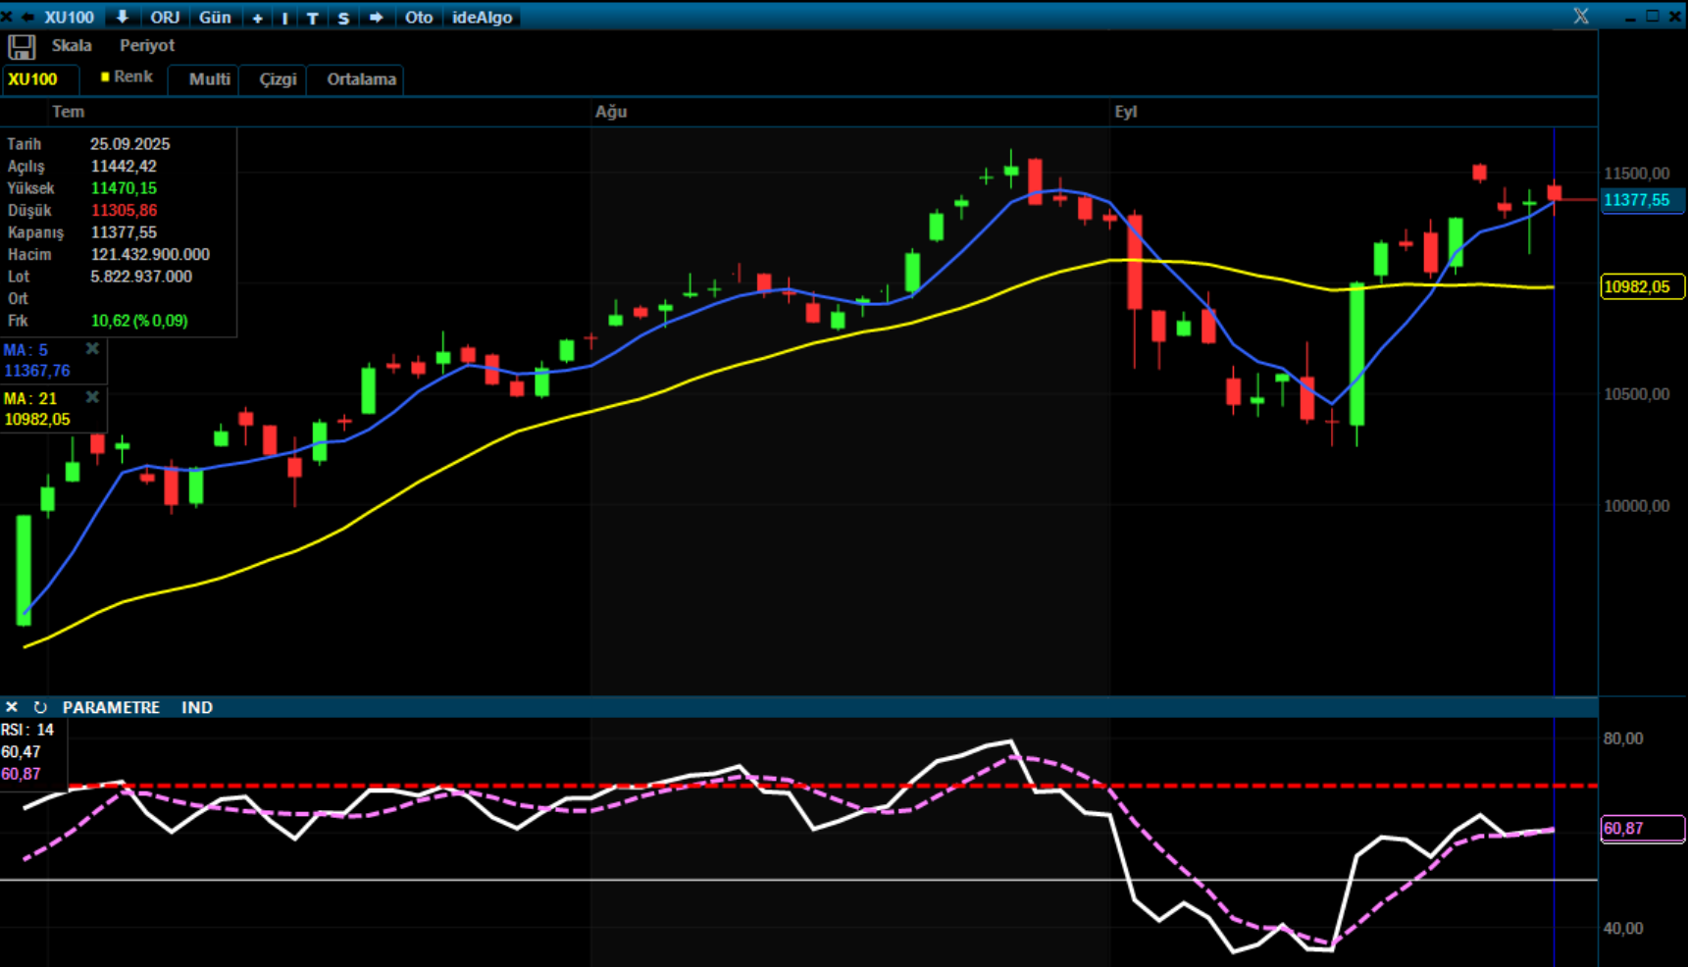The height and width of the screenshot is (967, 1688).
Task: Click the Lot value 5.822.937.000
Action: 141,277
